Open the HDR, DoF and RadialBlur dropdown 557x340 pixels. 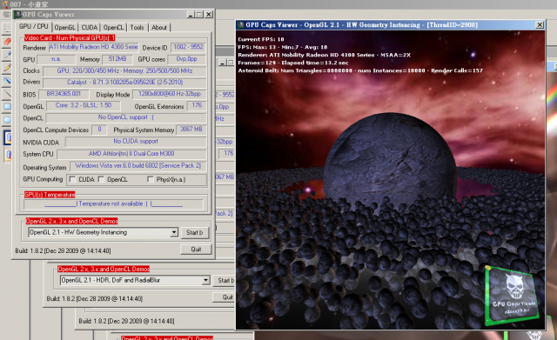click(135, 280)
